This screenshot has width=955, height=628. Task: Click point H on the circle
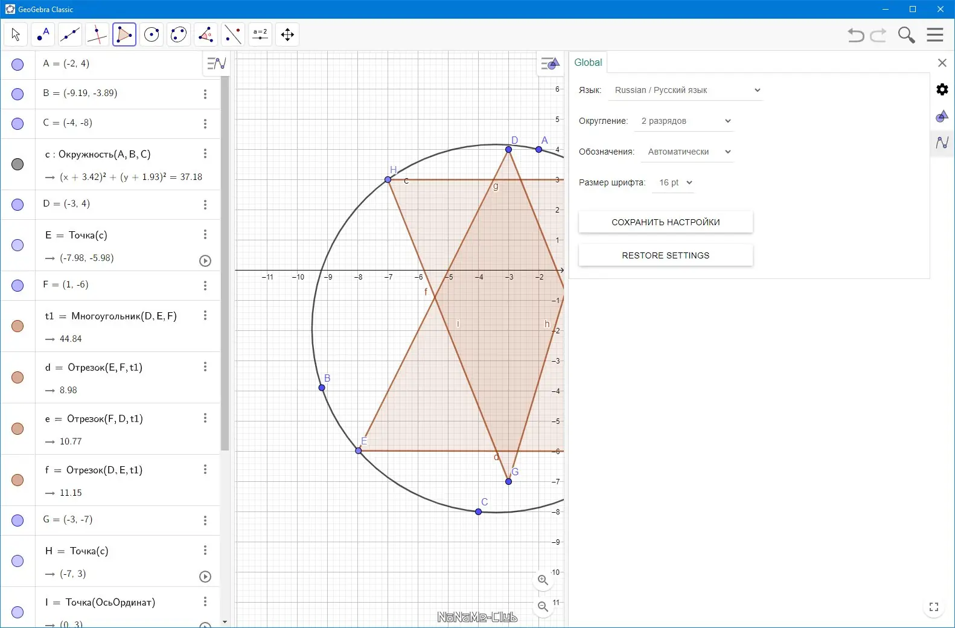(x=388, y=180)
